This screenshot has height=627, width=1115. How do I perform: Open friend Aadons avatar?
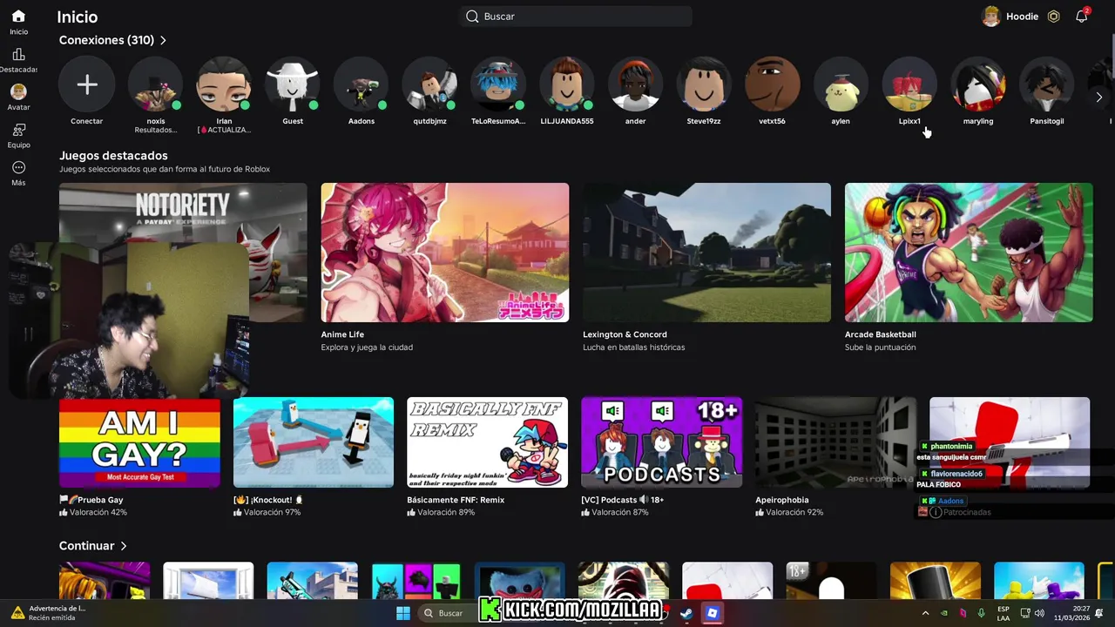pyautogui.click(x=361, y=84)
